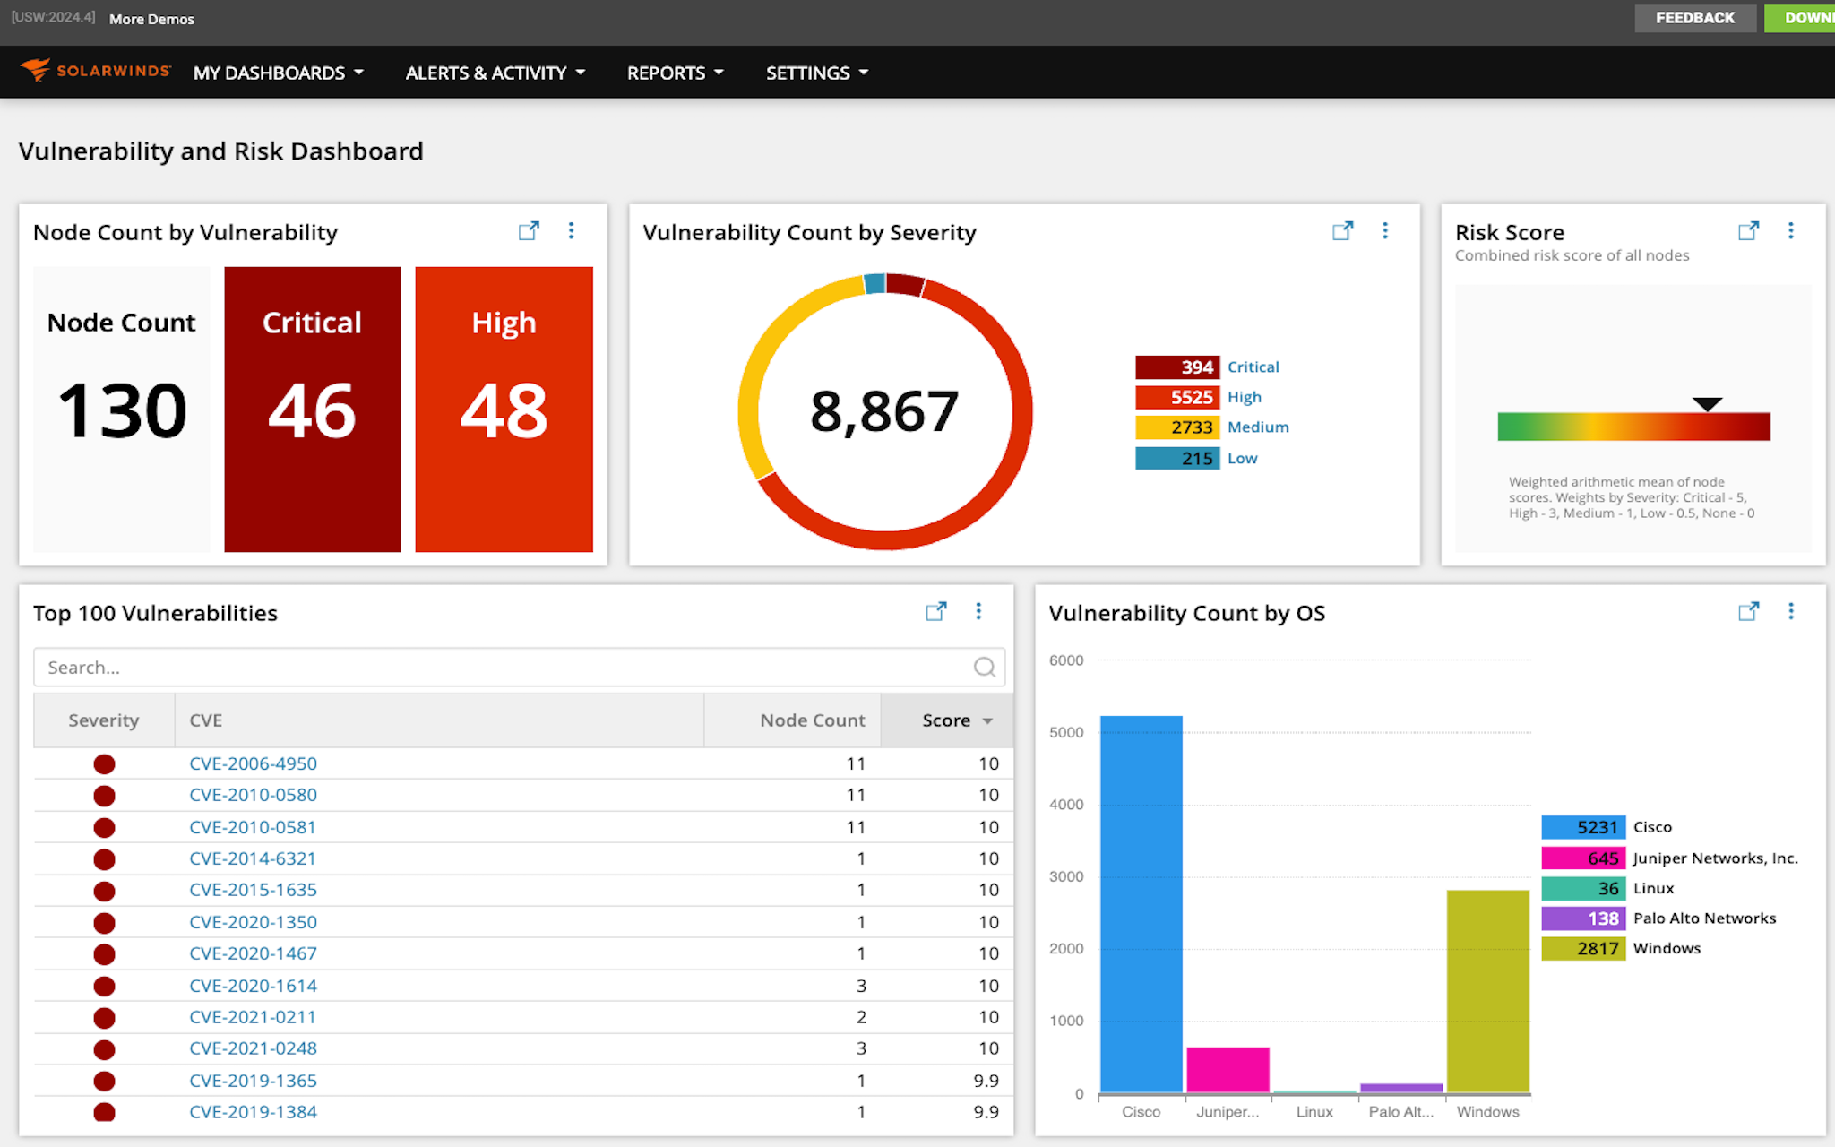This screenshot has height=1147, width=1835.
Task: Open the REPORTS menu
Action: click(674, 73)
